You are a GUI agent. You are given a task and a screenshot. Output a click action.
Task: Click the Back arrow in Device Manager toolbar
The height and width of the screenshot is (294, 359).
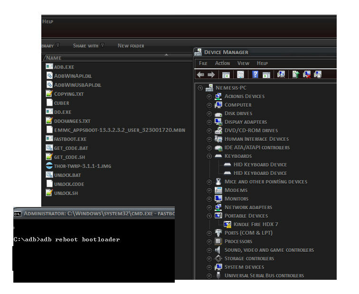[200, 74]
